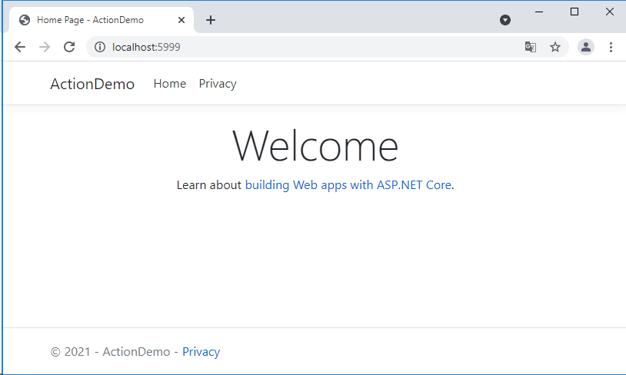Open Privacy in the top navbar
The width and height of the screenshot is (626, 375).
point(218,84)
